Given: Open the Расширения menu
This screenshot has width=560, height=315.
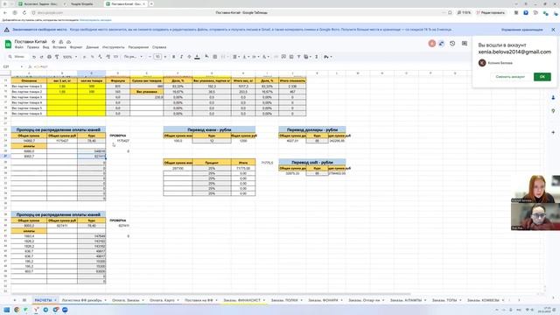Looking at the screenshot, I should pyautogui.click(x=138, y=47).
